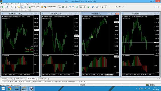Tile chart windows with the grid icon
This screenshot has height=91, width=161.
(77, 7)
